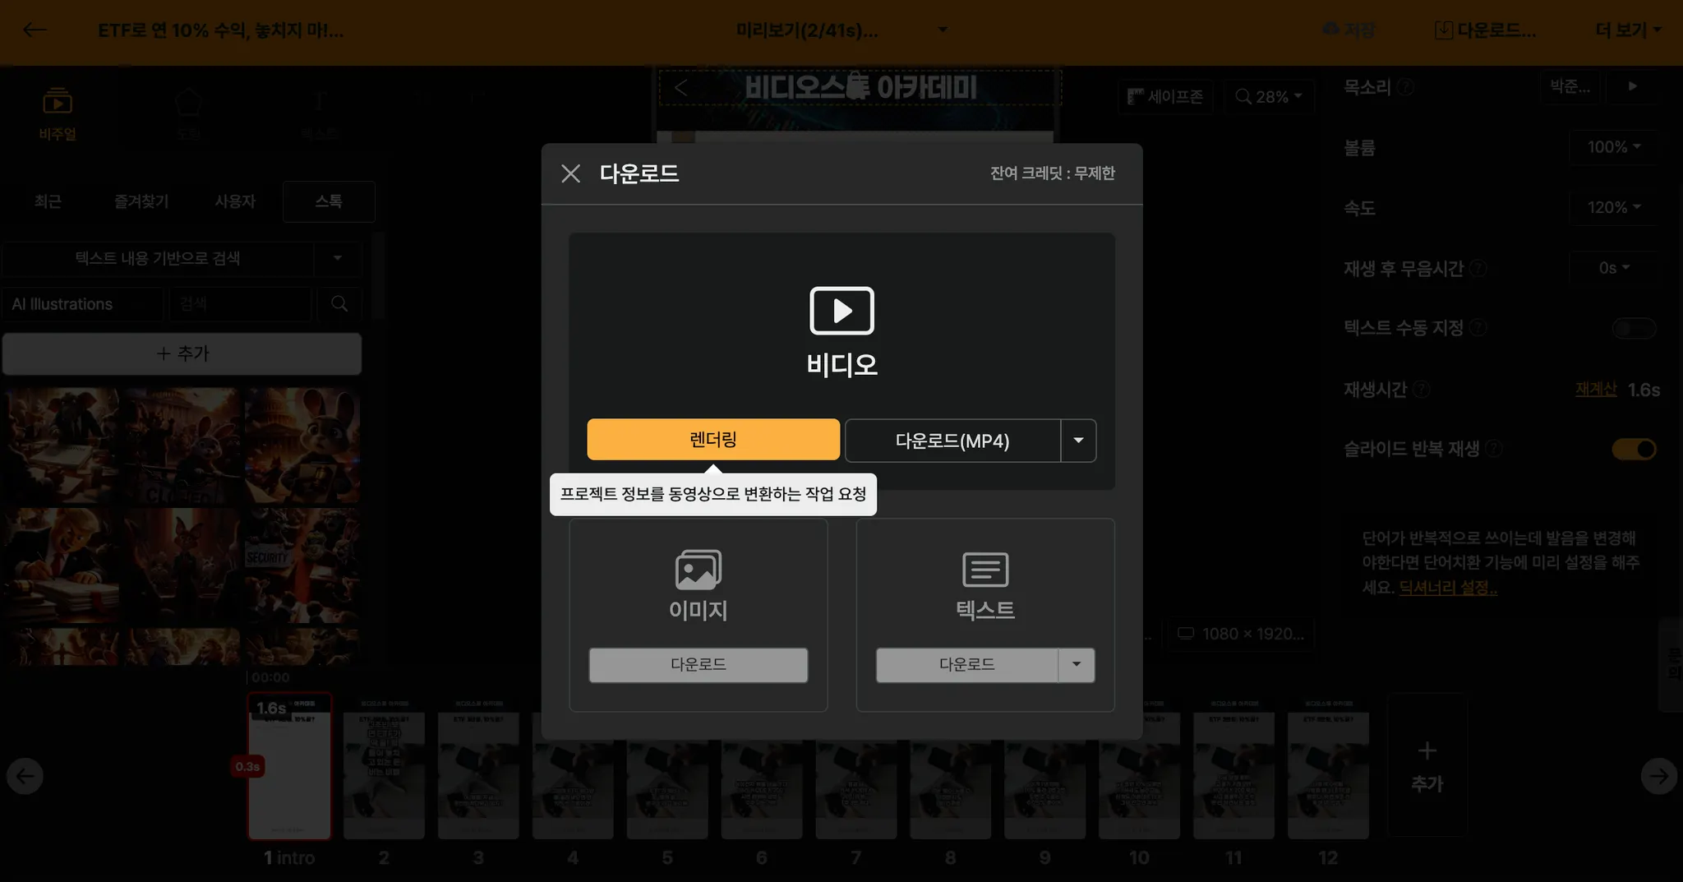The height and width of the screenshot is (882, 1683).
Task: Download images with the 이미지 다운로드 button
Action: [698, 665]
